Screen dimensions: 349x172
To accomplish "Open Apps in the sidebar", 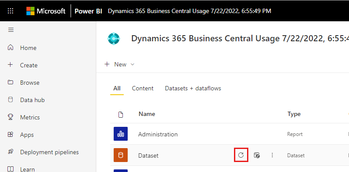I will (27, 135).
